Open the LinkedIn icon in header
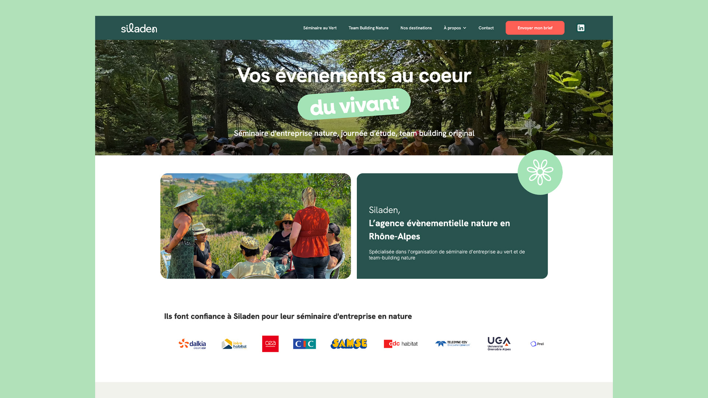 581,28
